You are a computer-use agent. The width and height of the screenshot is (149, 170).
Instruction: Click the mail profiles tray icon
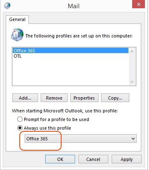click(17, 35)
